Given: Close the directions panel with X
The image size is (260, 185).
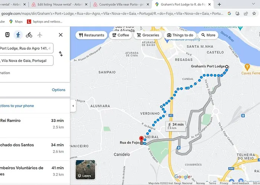Looking at the screenshot, I should point(61,35).
